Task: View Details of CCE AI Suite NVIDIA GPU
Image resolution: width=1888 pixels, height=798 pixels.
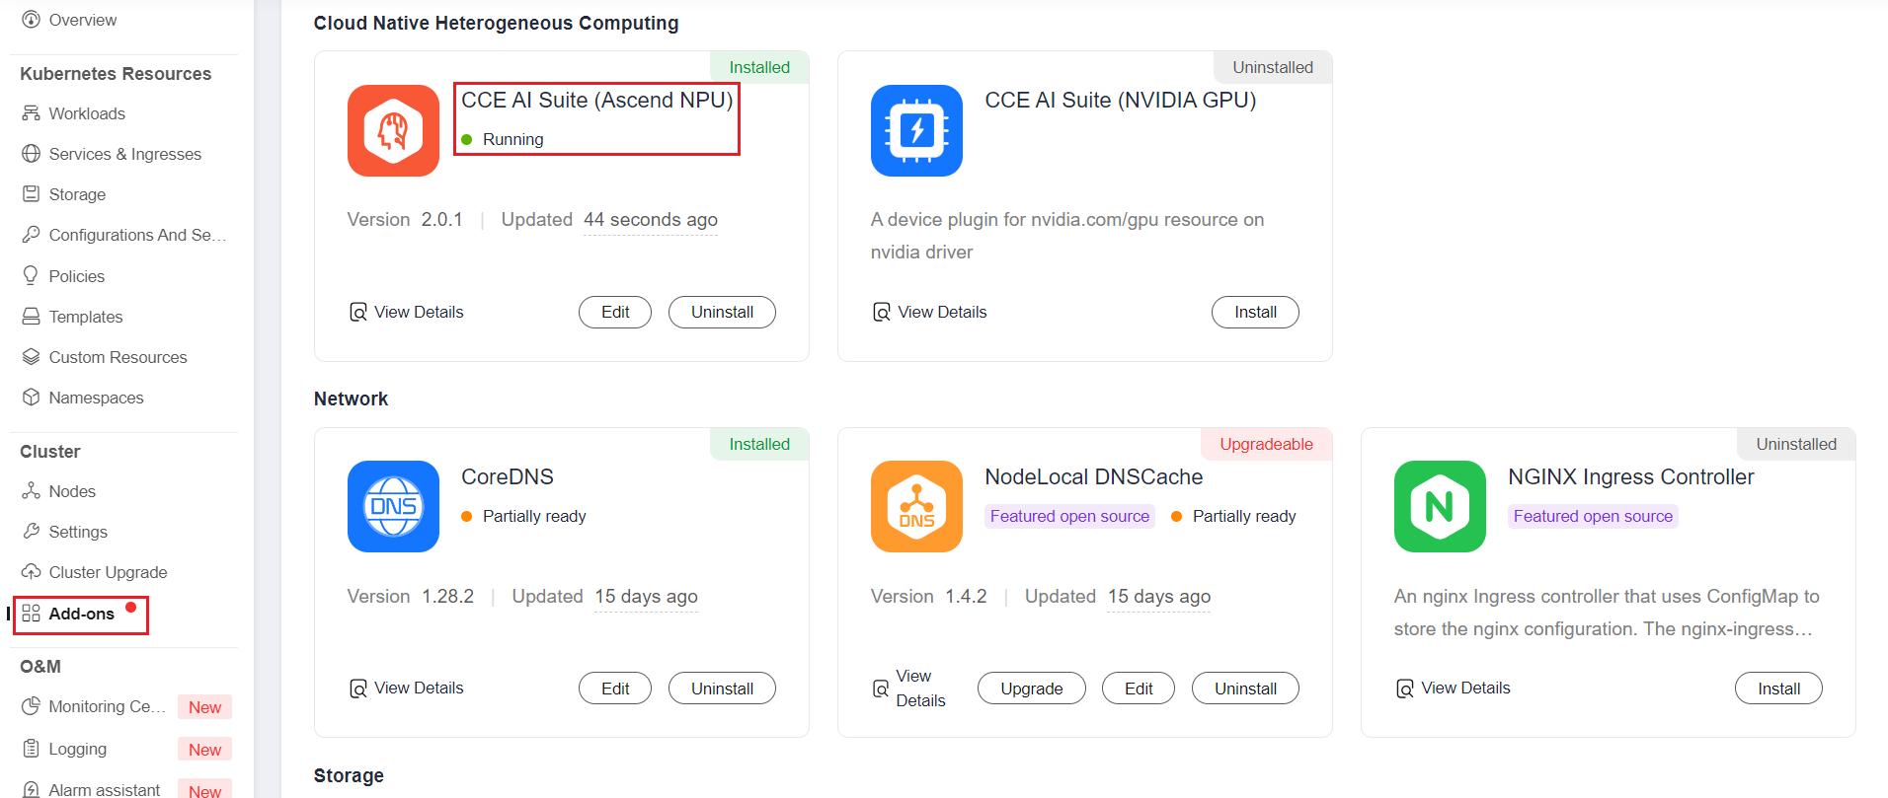Action: pos(941,312)
